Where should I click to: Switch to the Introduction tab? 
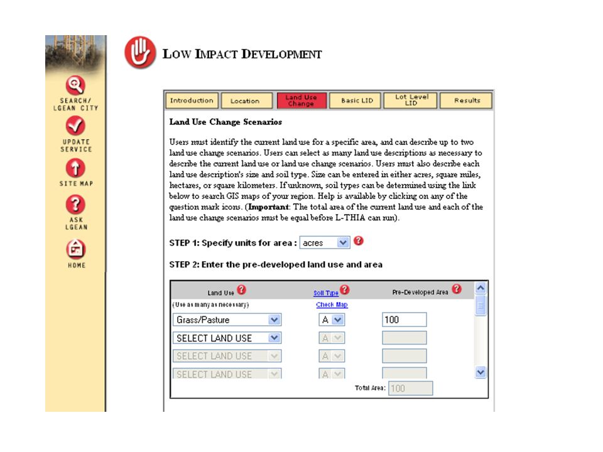[x=192, y=100]
